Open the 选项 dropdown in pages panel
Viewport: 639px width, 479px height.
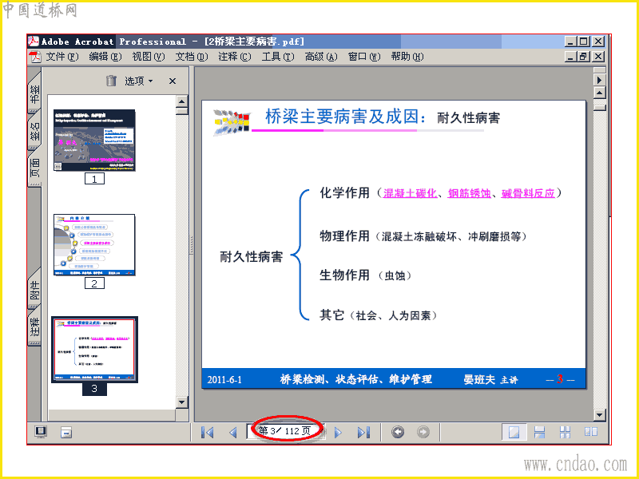coord(139,81)
